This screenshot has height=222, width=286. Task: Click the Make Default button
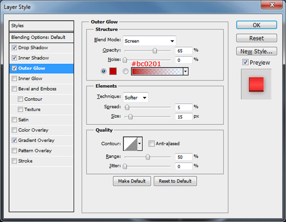tap(132, 181)
